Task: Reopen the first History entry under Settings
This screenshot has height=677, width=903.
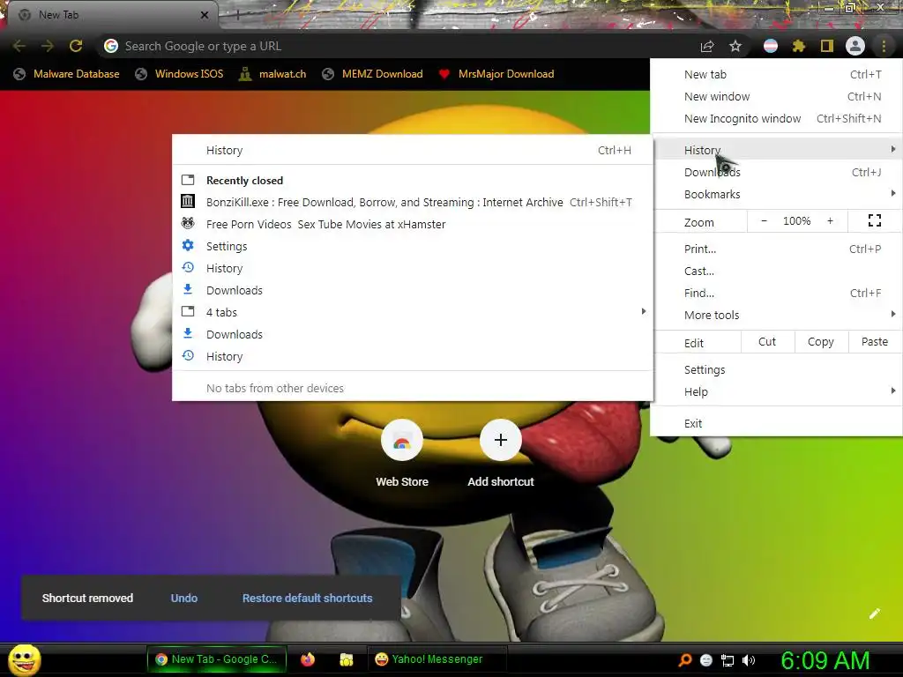Action: coord(413,268)
